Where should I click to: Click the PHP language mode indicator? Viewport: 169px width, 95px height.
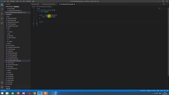[x=161, y=91]
